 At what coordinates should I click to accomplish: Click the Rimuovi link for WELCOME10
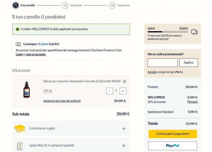pos(192,102)
